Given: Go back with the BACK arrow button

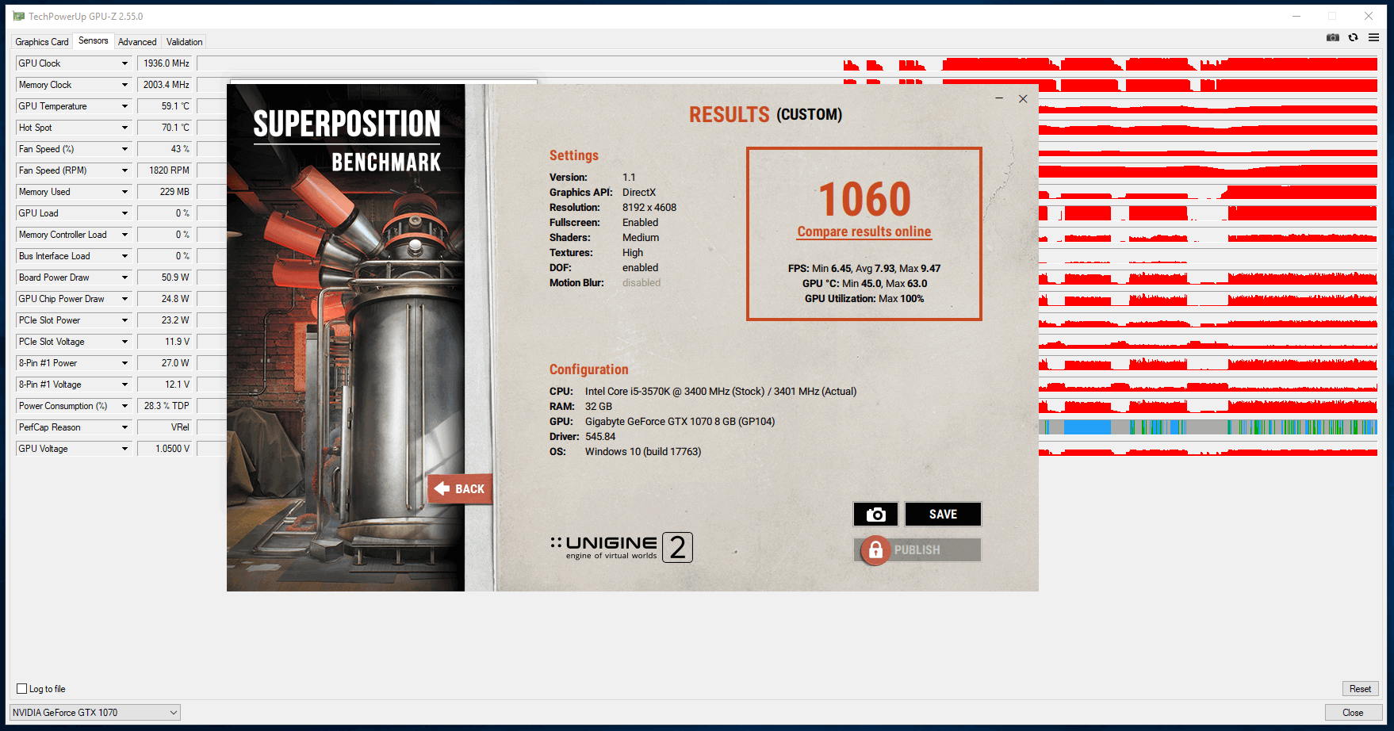Looking at the screenshot, I should (461, 488).
